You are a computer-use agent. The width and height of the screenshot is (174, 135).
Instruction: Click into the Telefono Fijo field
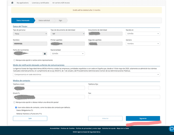click(x=124, y=88)
